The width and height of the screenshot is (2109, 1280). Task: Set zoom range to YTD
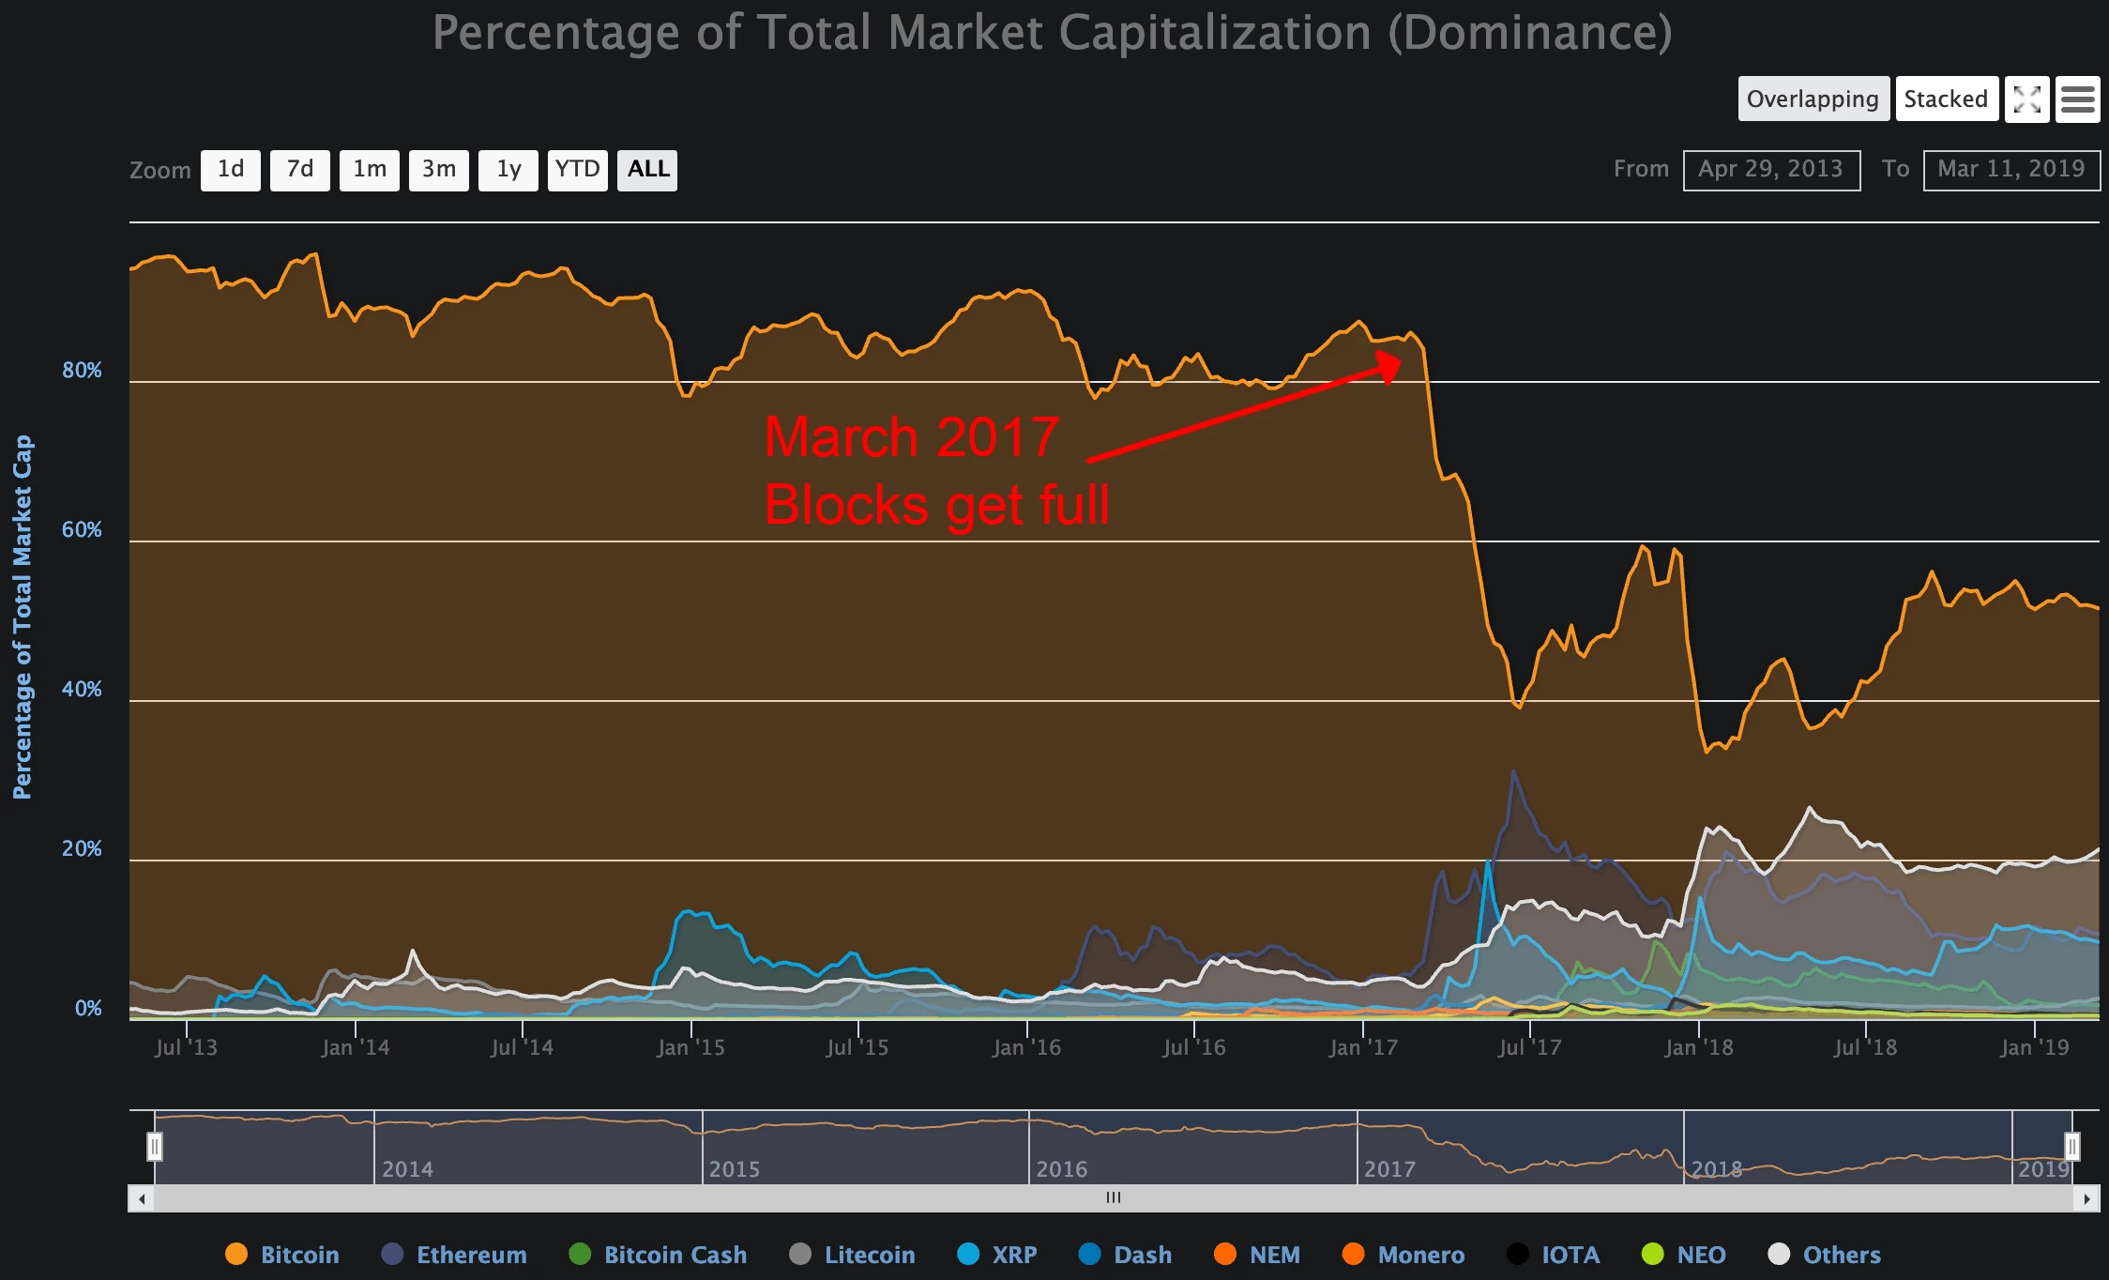[x=578, y=170]
